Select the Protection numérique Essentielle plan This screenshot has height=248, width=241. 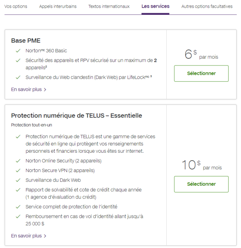pyautogui.click(x=201, y=184)
